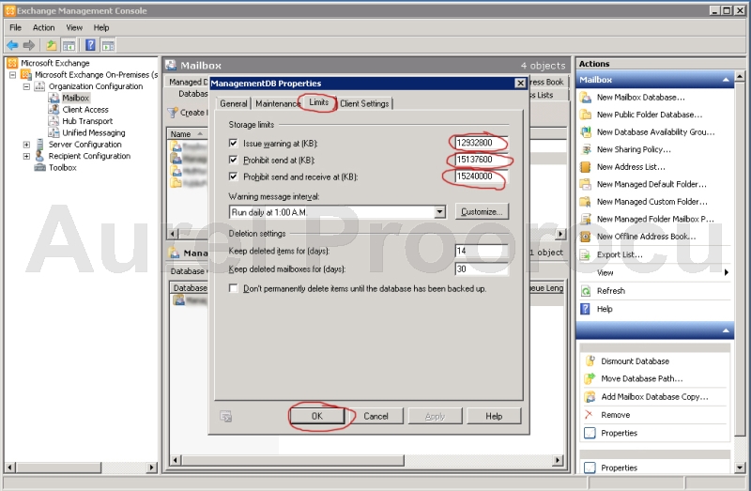
Task: Select Mailbox in the console tree
Action: coord(75,99)
